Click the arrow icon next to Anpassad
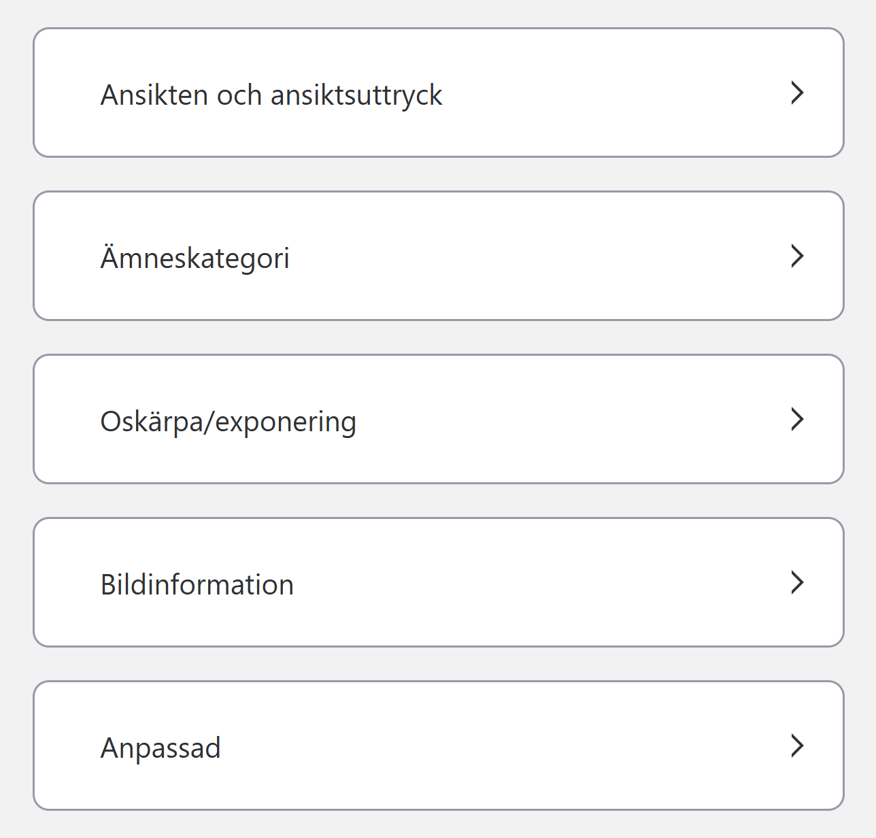 pyautogui.click(x=797, y=745)
